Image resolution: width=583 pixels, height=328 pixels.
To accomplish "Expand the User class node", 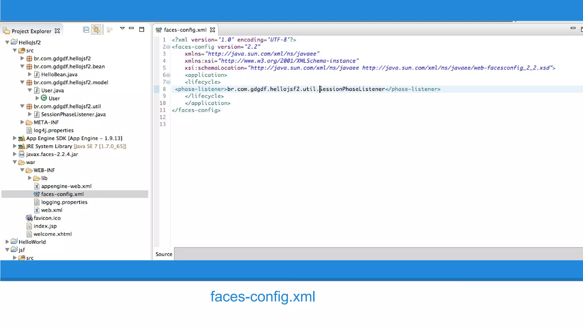I will pyautogui.click(x=37, y=98).
